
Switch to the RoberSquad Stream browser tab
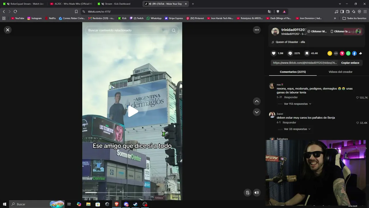point(24,4)
